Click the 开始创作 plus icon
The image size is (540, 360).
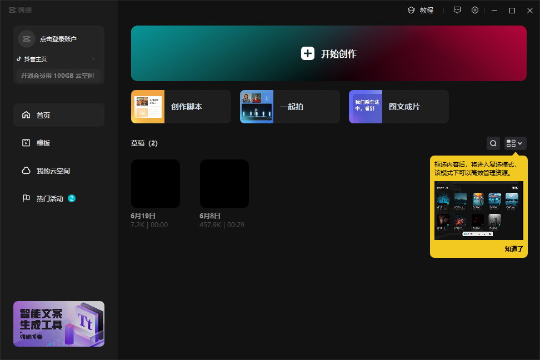click(308, 53)
